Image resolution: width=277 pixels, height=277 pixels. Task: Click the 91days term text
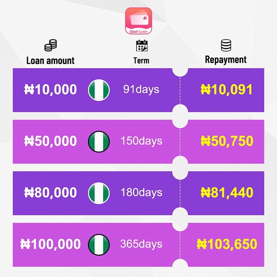tap(141, 89)
